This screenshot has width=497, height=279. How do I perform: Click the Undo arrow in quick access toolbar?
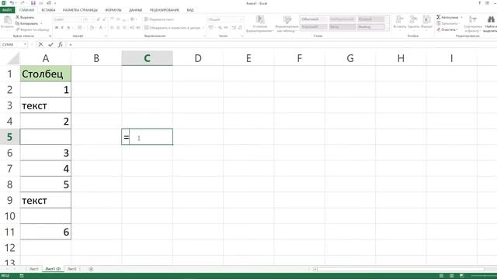coord(12,3)
